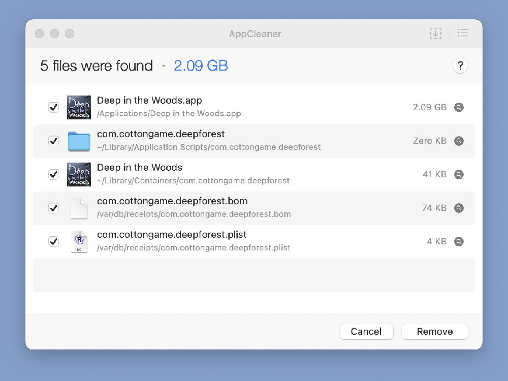Open help with the question mark button
508x381 pixels.
click(x=460, y=66)
